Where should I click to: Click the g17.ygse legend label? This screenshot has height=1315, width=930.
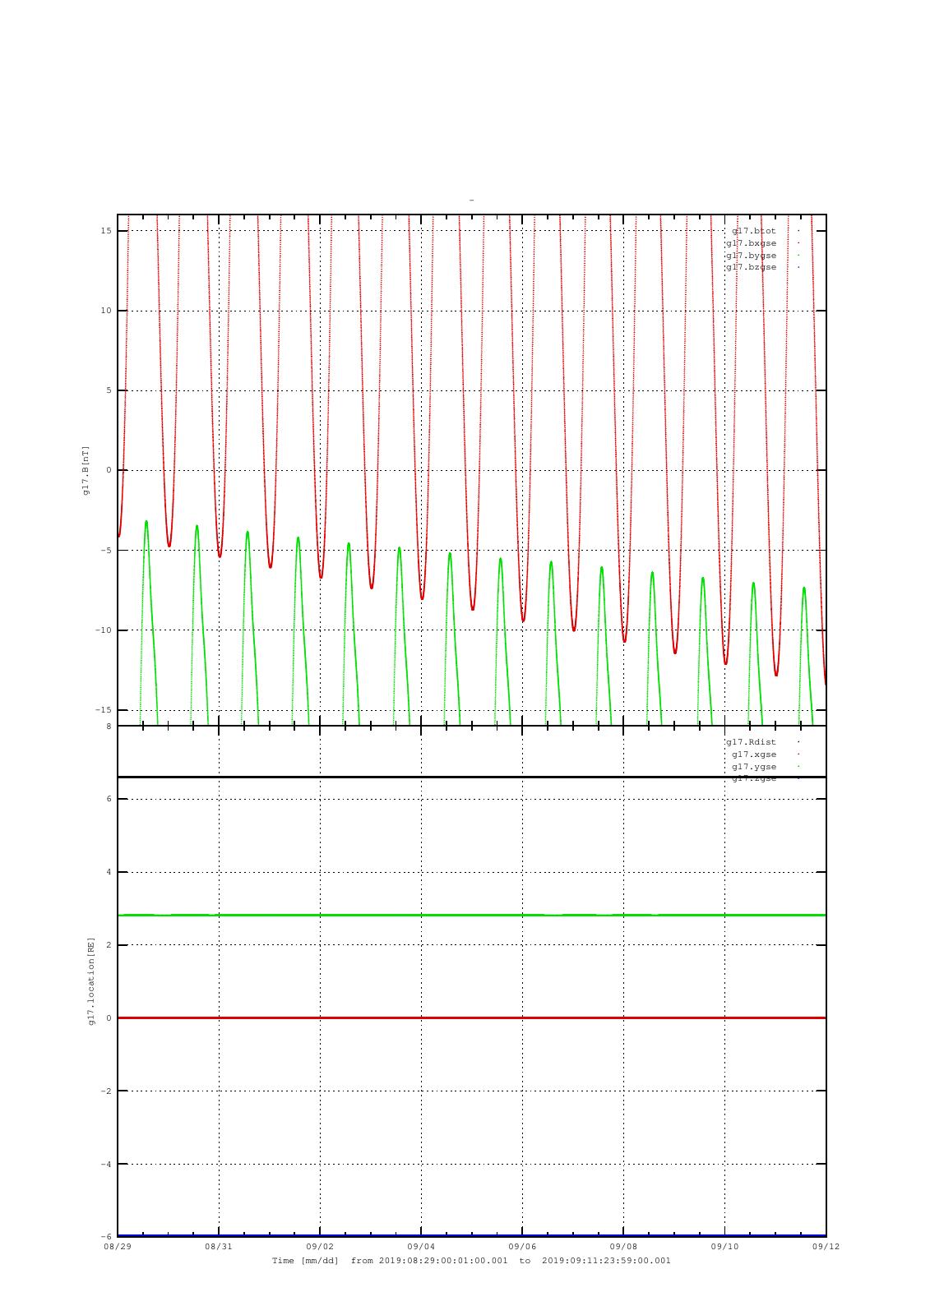pyautogui.click(x=754, y=767)
